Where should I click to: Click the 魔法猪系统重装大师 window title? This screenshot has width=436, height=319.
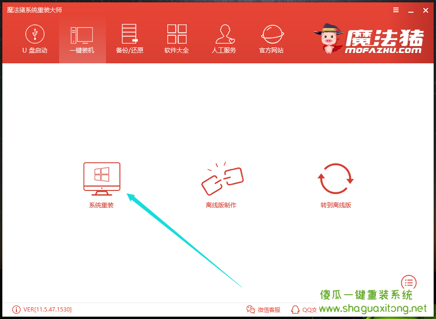[x=35, y=10]
